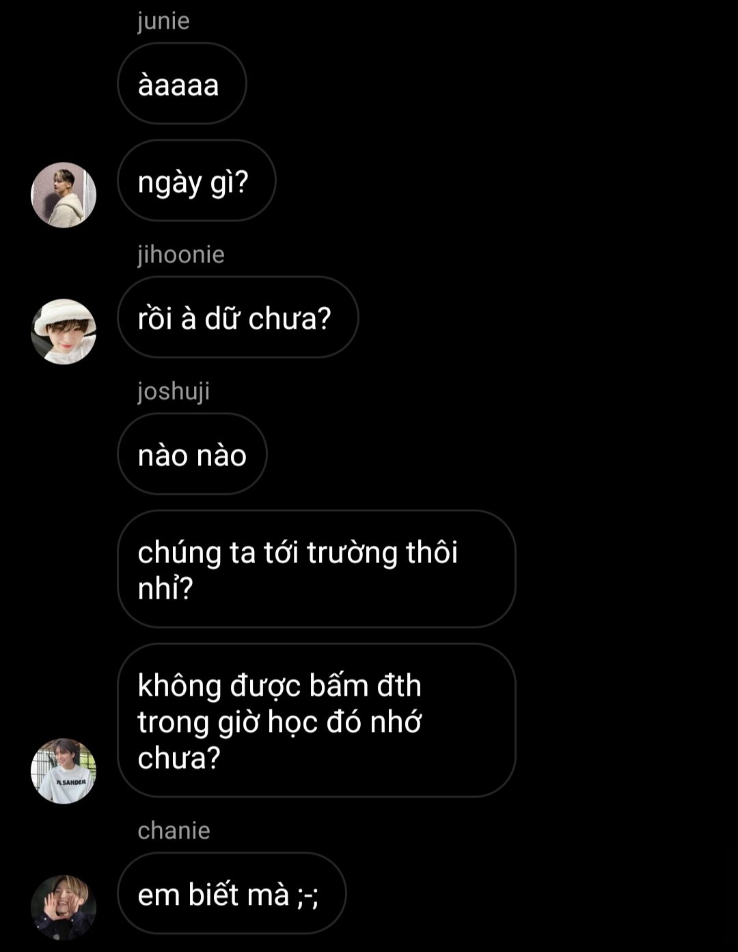Screen dimensions: 738x952
Task: Open junie's profile picture beside 'ngày gì?'
Action: pyautogui.click(x=64, y=195)
